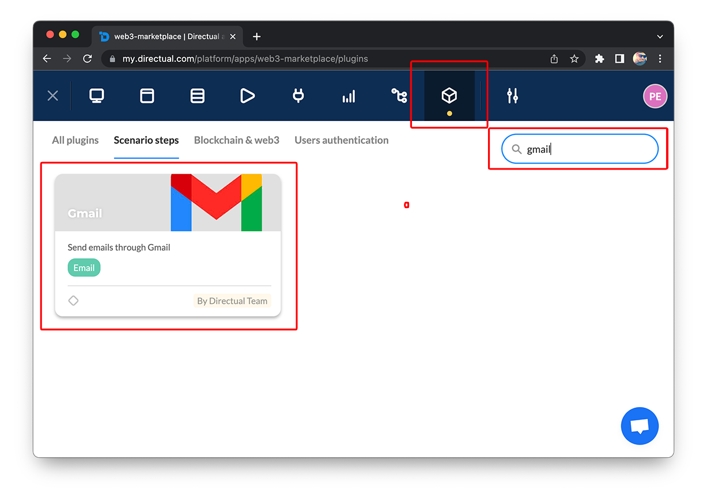This screenshot has width=707, height=501.
Task: Click the diamond icon on Gmail card
Action: [73, 300]
